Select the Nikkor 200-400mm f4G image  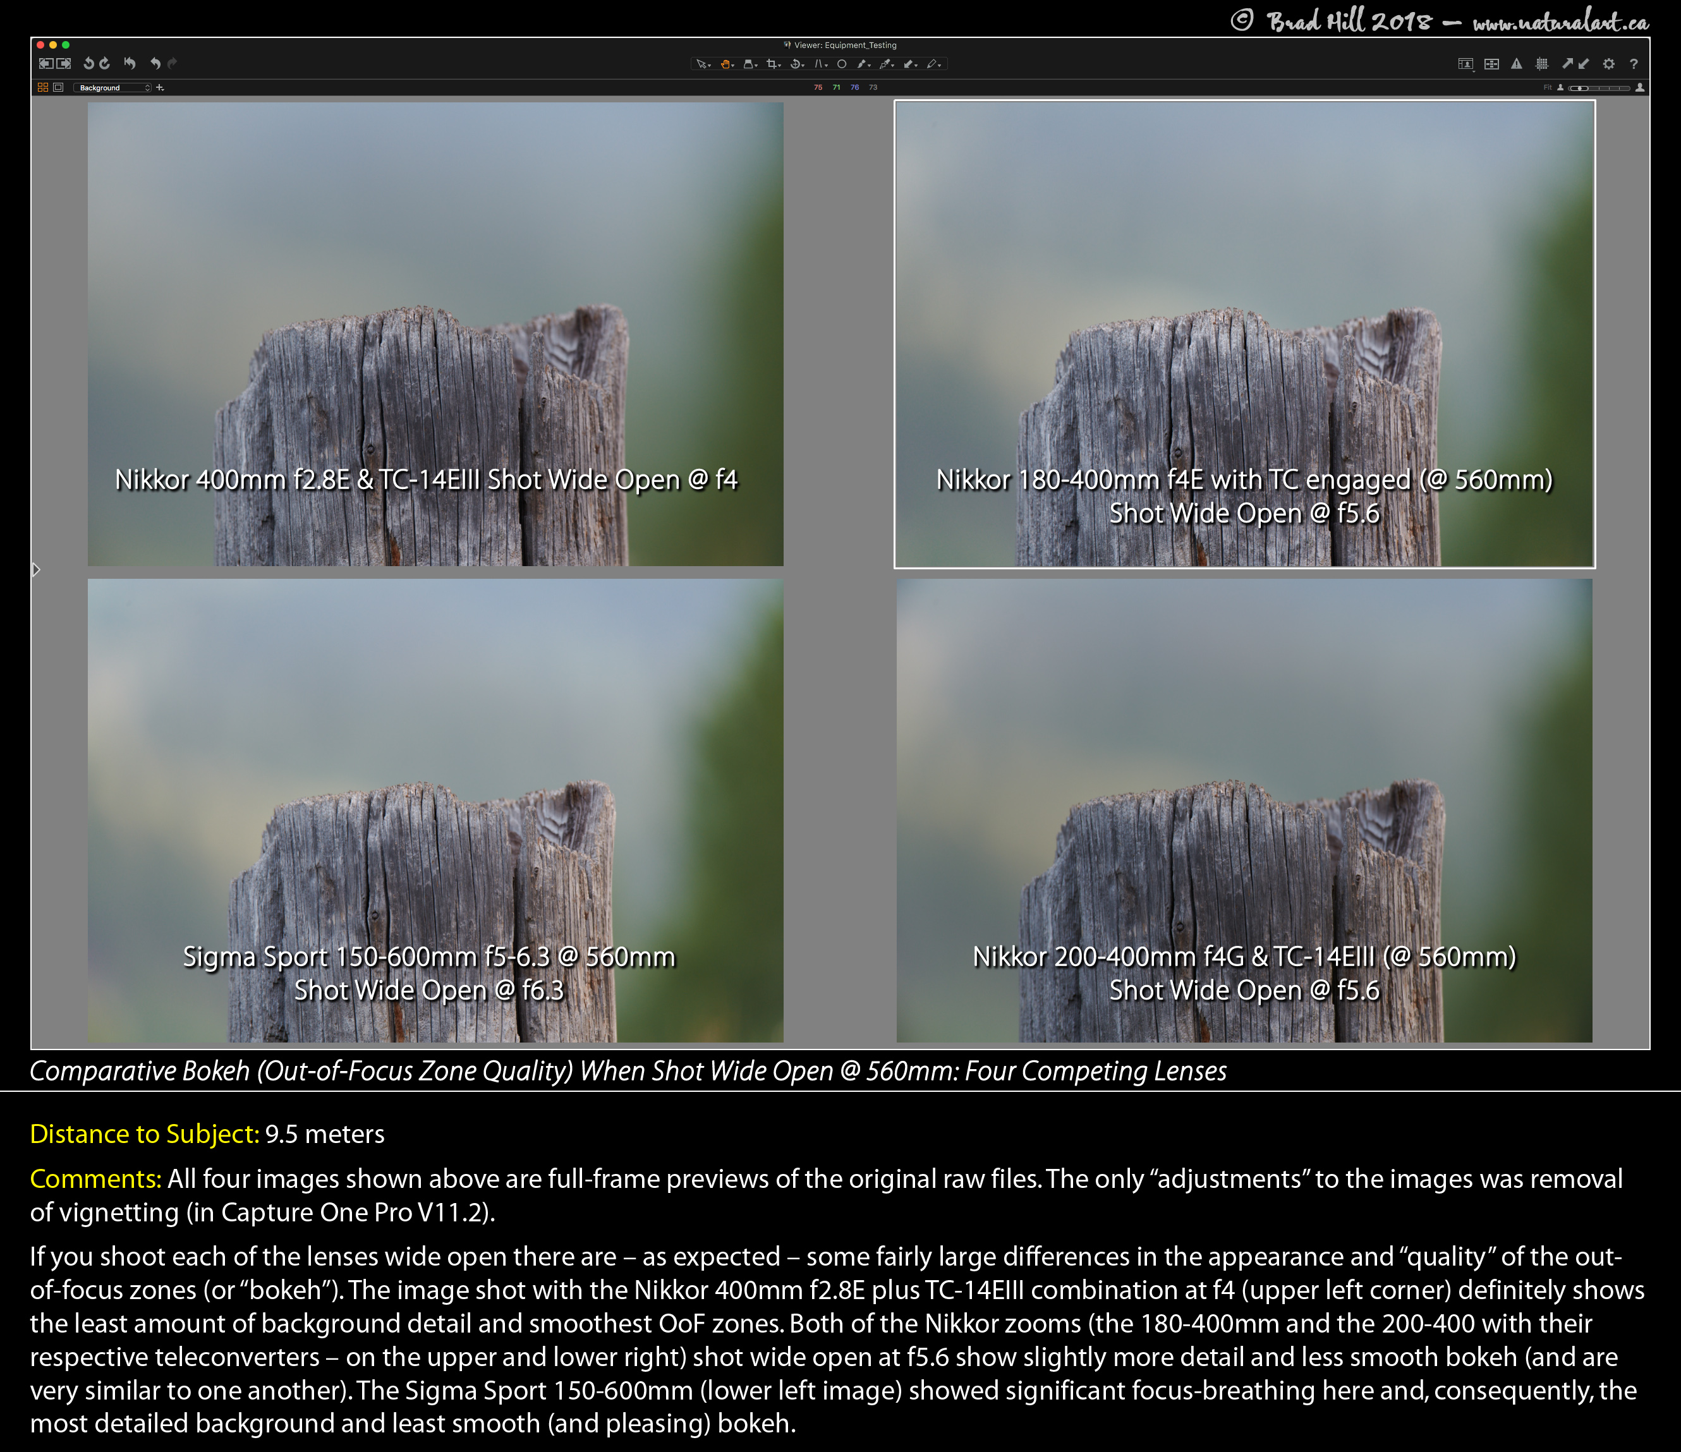click(1244, 811)
